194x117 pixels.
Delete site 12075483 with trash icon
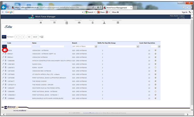tap(6, 74)
